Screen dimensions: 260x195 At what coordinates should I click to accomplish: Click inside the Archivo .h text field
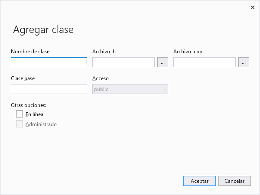click(123, 62)
